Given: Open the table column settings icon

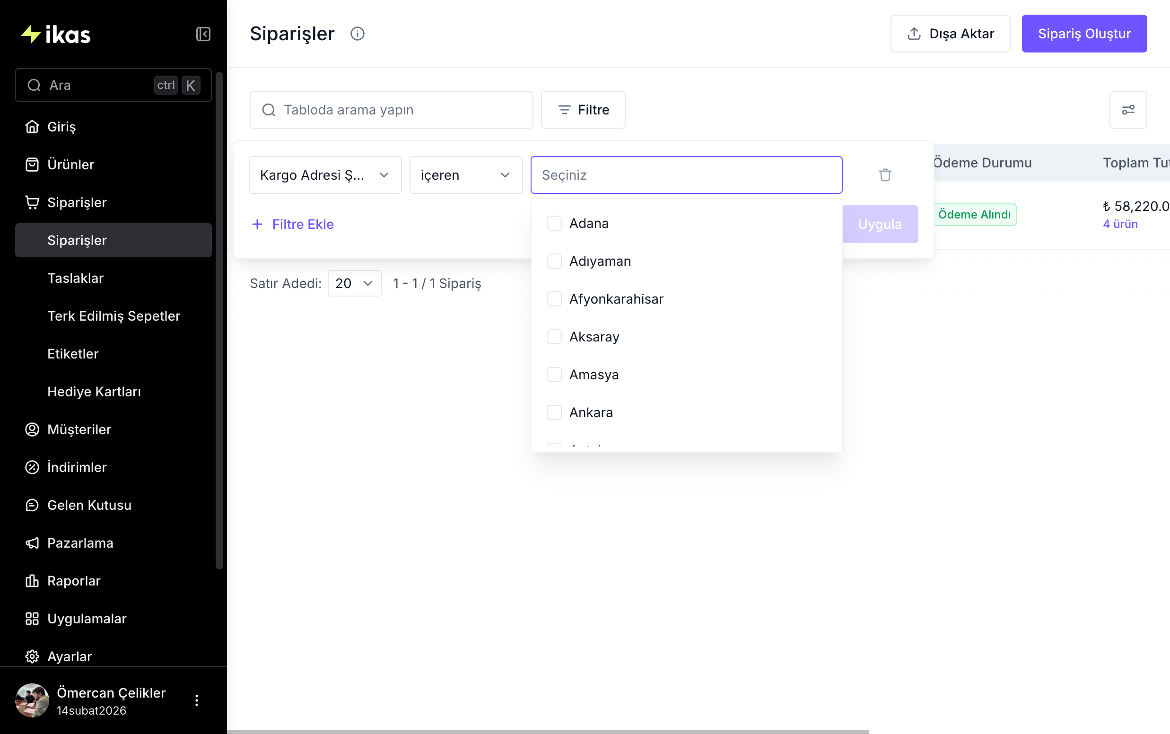Looking at the screenshot, I should click(x=1127, y=110).
